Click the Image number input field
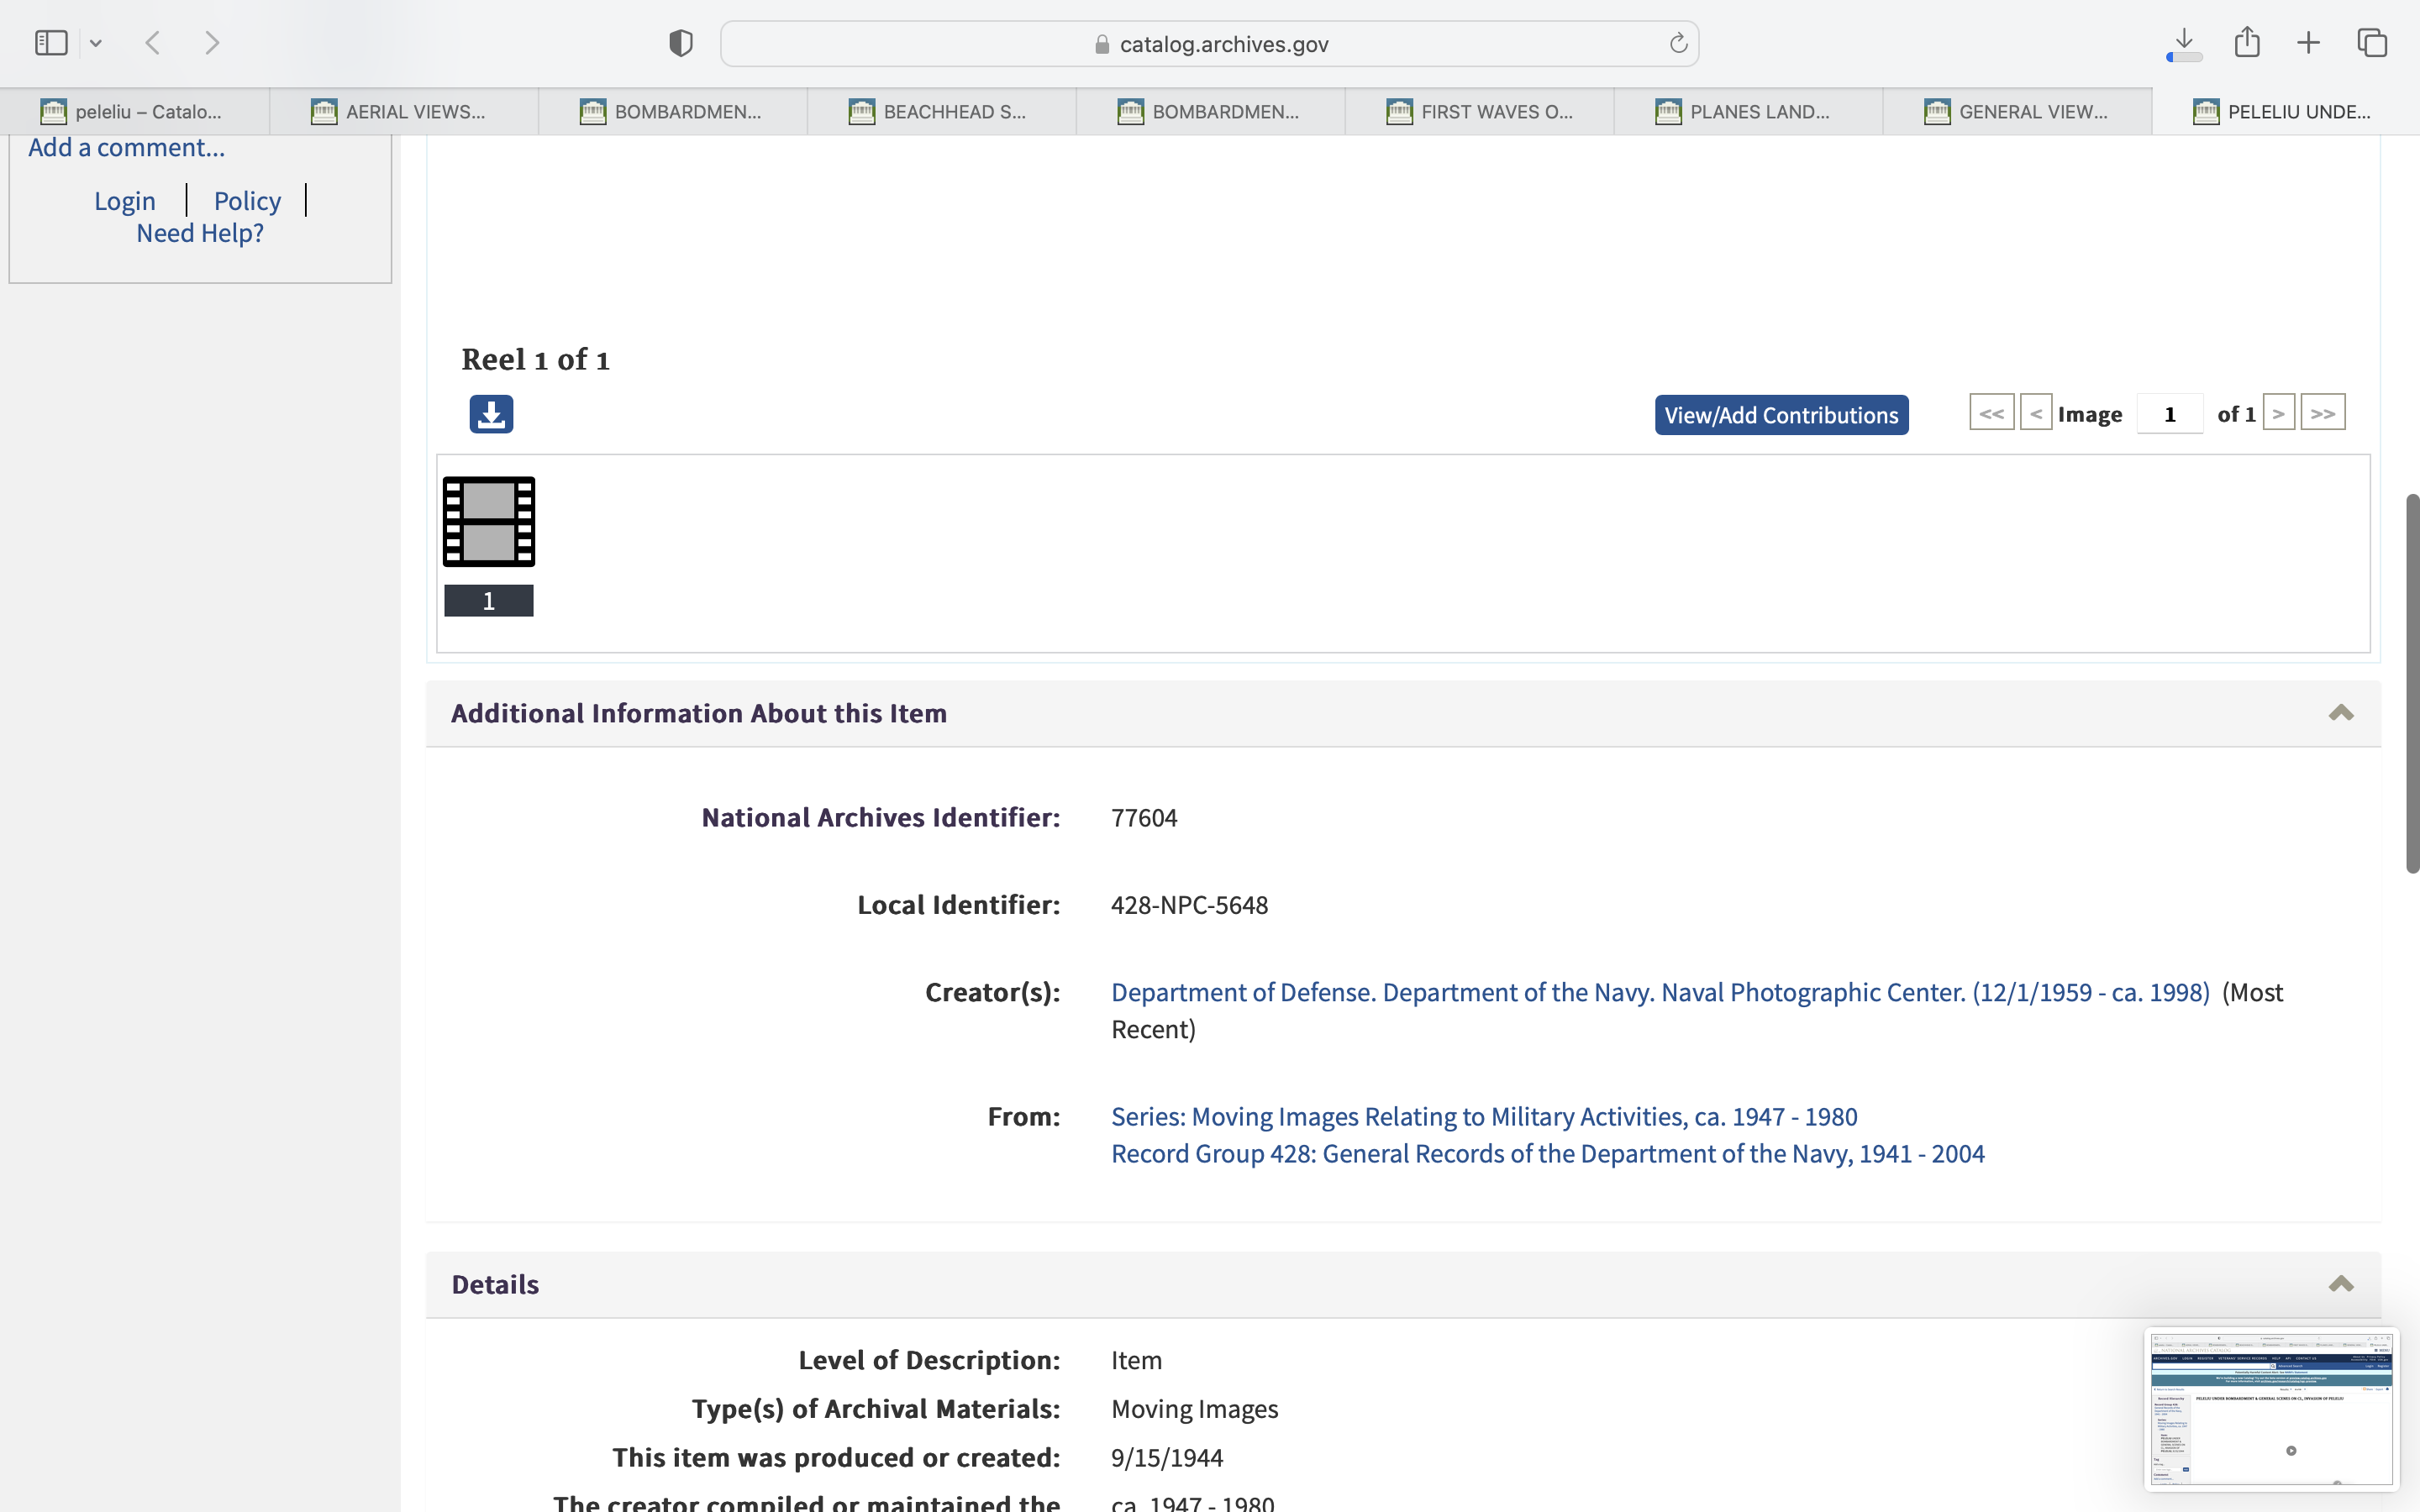This screenshot has width=2420, height=1512. point(2169,414)
